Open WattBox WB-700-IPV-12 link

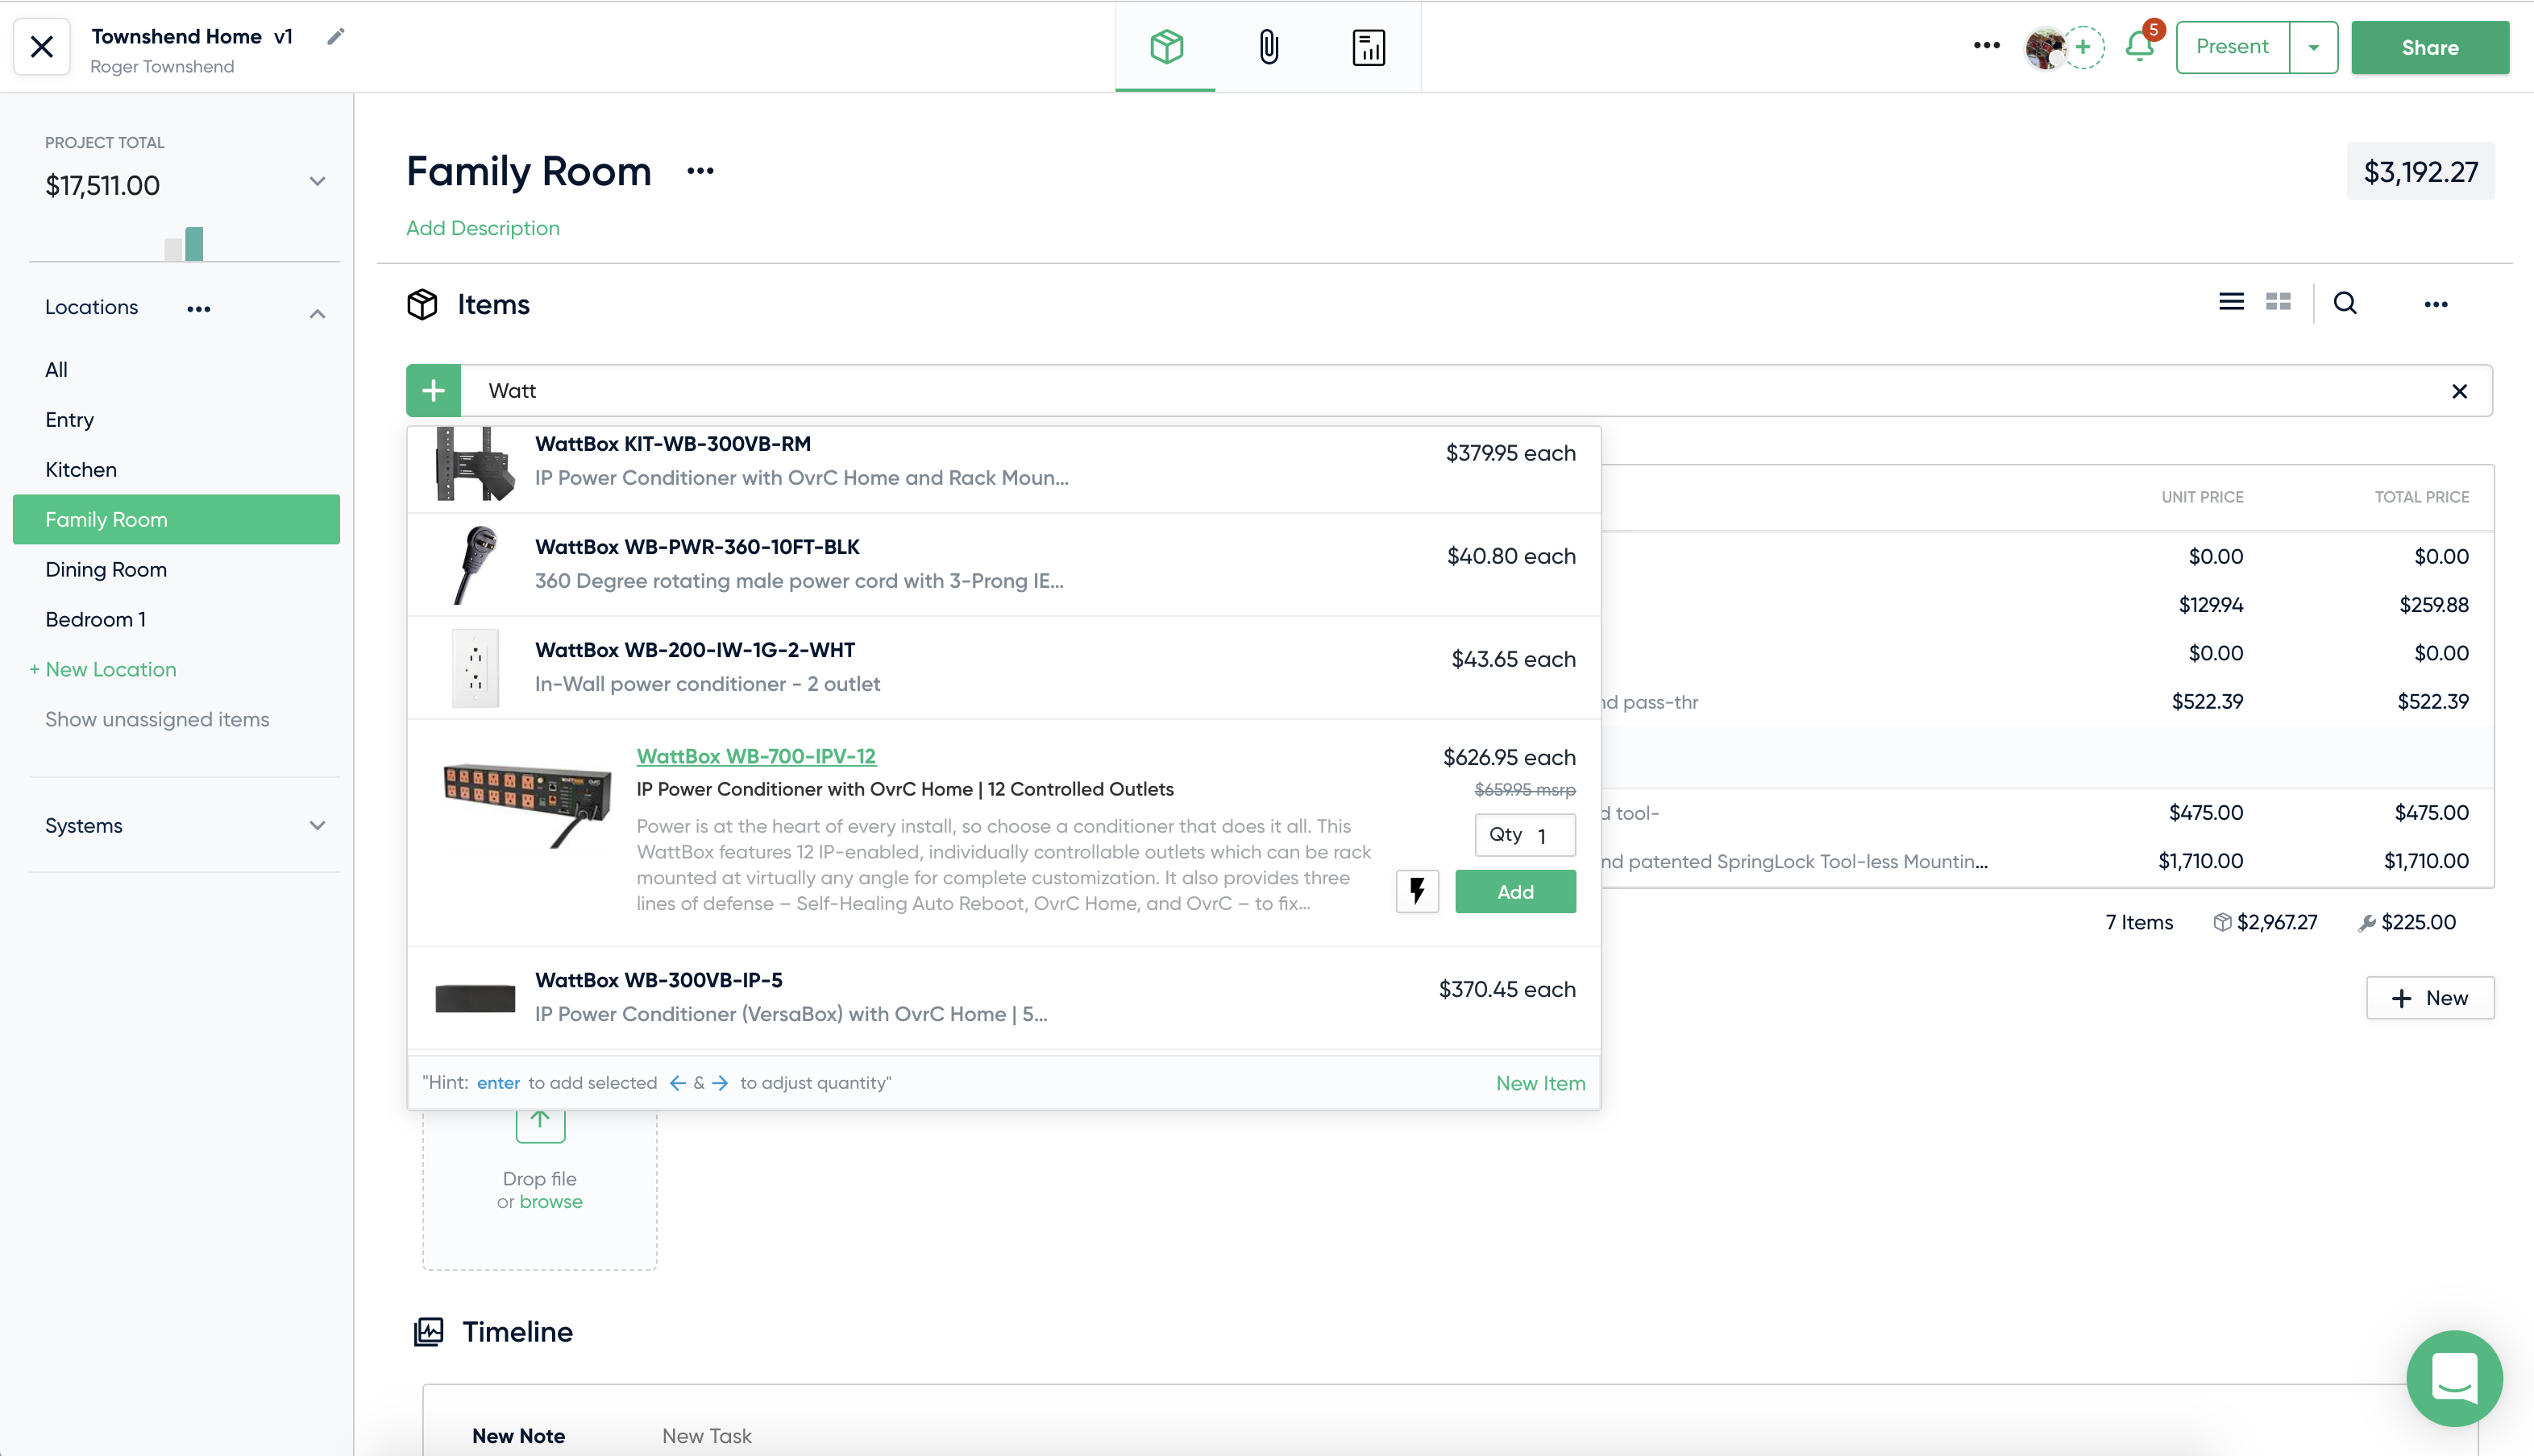pos(755,756)
